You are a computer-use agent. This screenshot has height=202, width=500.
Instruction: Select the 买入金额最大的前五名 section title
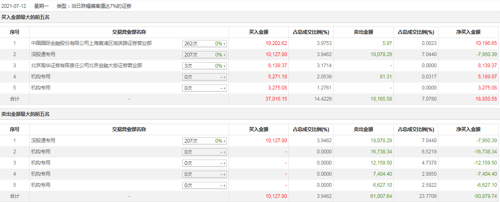[25, 17]
